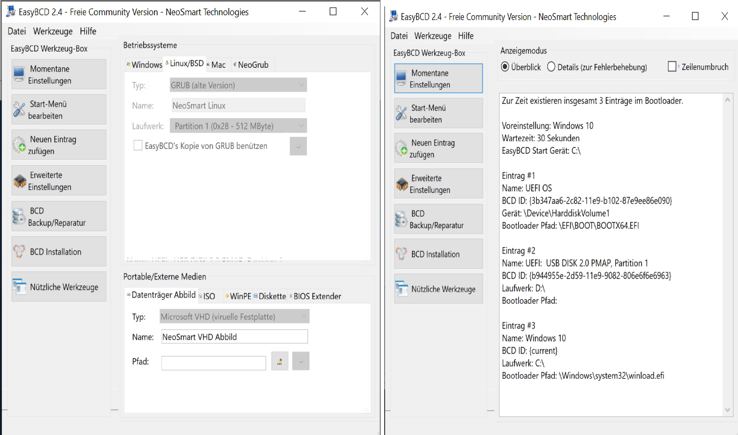Image resolution: width=738 pixels, height=435 pixels.
Task: Click 'Bootloader Pfad: \EFI\BOOT\BOOTX64.EFI' line
Action: 570,226
